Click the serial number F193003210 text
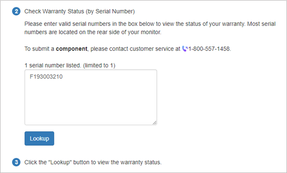 point(46,76)
